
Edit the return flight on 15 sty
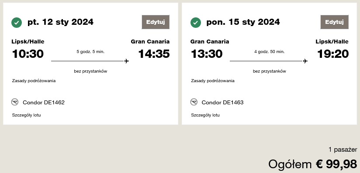[334, 22]
